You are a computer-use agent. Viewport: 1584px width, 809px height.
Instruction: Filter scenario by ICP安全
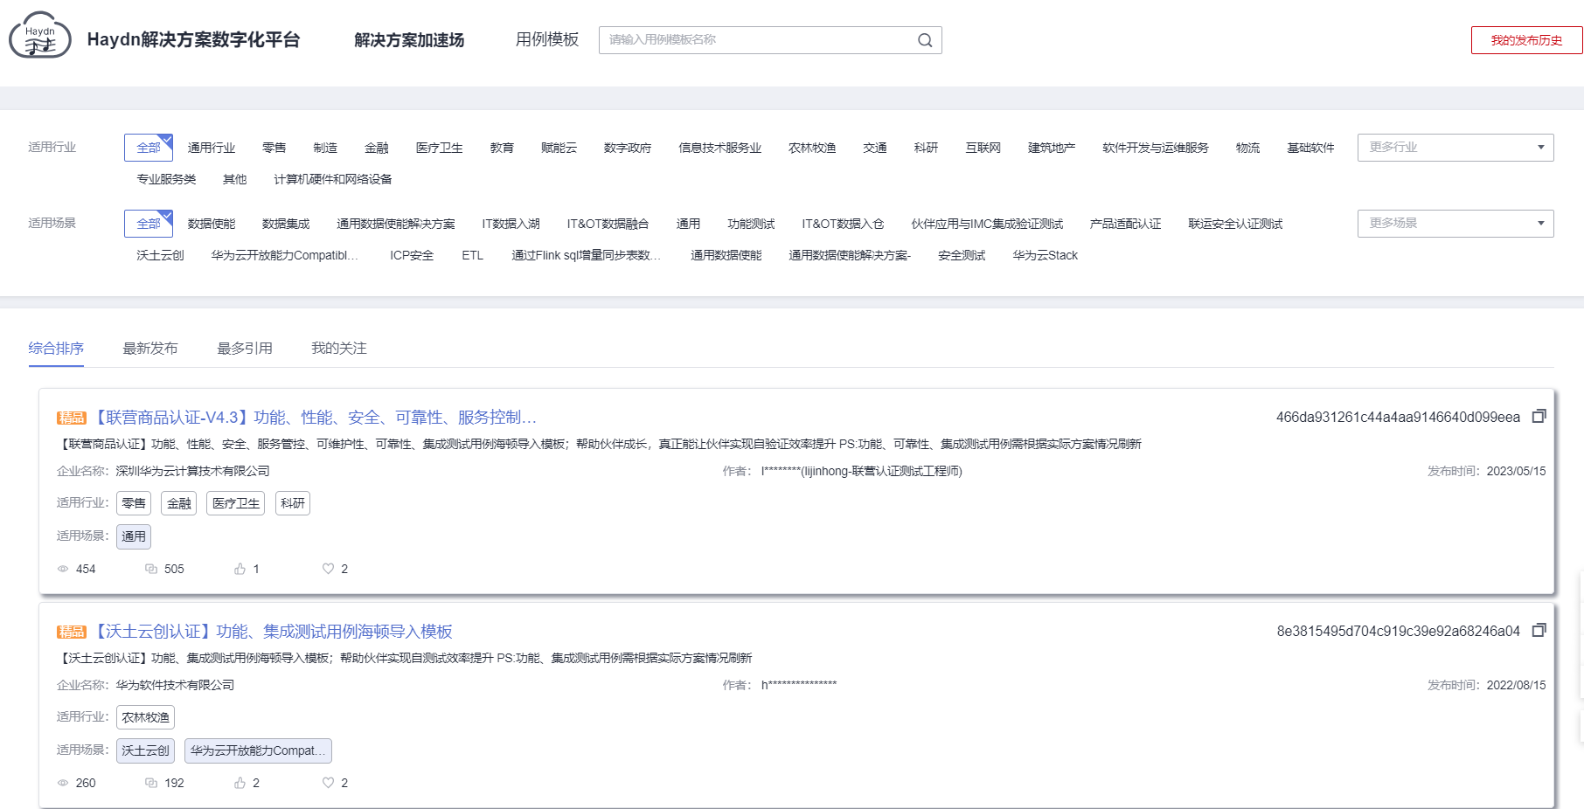pyautogui.click(x=412, y=255)
